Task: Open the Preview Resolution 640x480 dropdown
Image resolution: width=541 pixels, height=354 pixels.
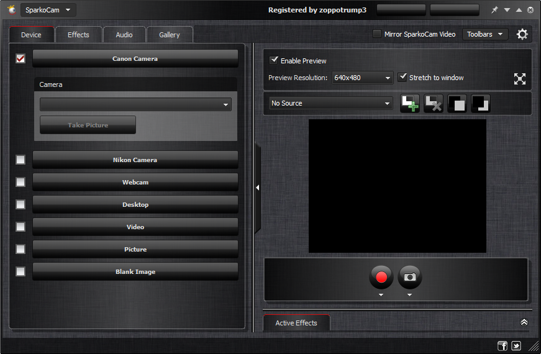Action: coord(362,78)
